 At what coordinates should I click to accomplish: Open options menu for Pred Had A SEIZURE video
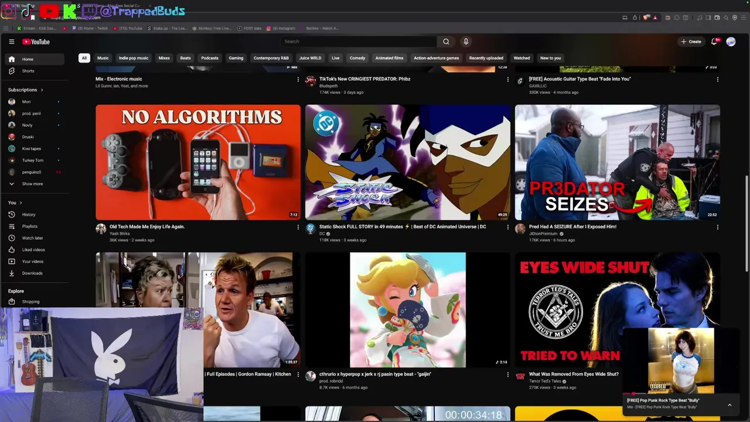click(717, 227)
